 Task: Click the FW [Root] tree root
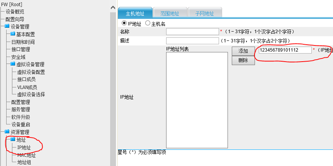coord(12,5)
